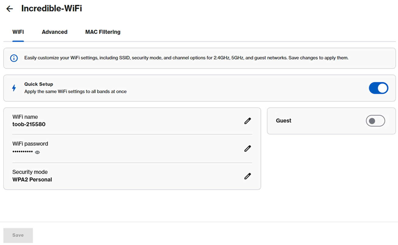
Task: Click the Guest panel label
Action: click(283, 121)
